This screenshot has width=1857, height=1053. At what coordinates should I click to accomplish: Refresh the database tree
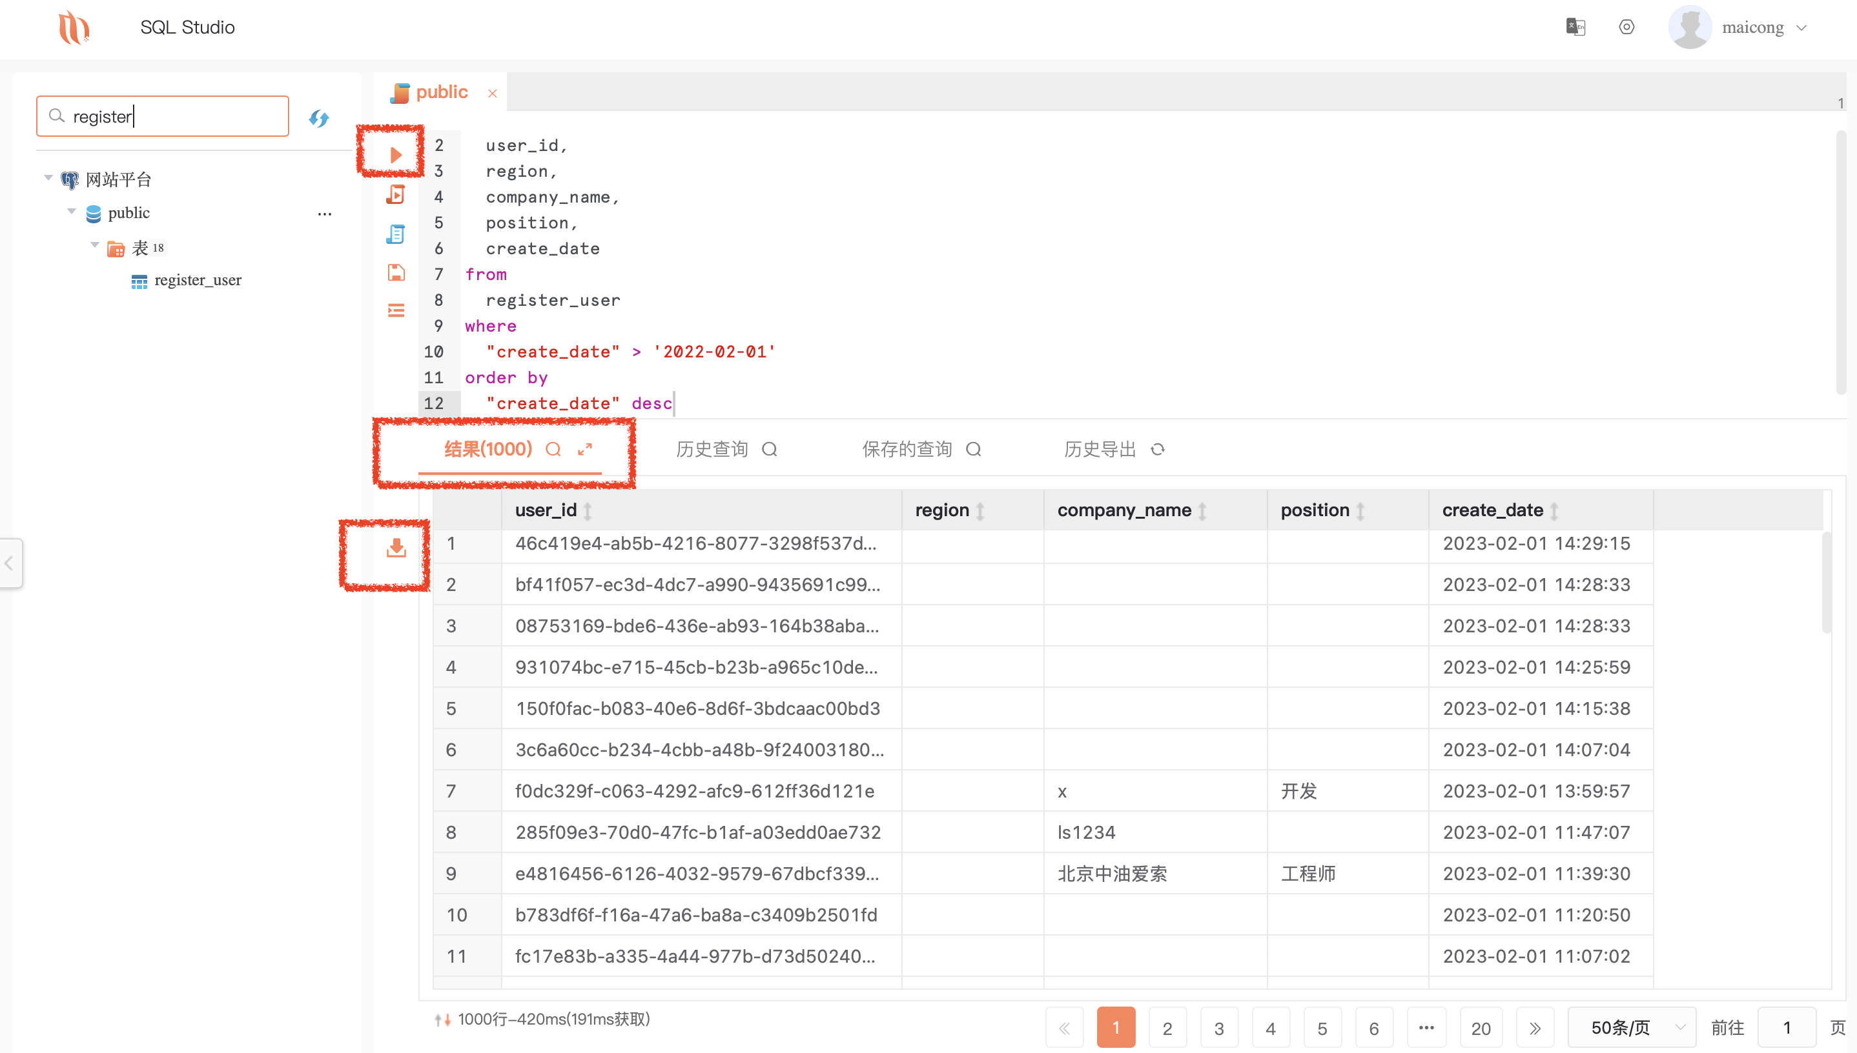(318, 118)
